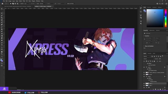Select the Rectangle shape tool
Image resolution: width=168 pixels, height=94 pixels.
pyautogui.click(x=2, y=49)
